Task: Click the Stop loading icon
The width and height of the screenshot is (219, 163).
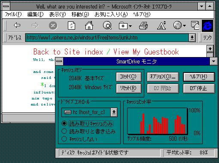Action: pos(53,26)
